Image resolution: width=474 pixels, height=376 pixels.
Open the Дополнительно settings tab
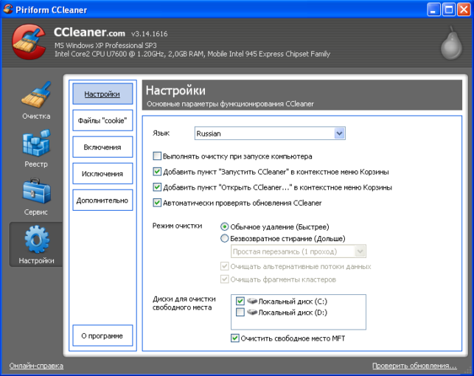click(x=102, y=200)
